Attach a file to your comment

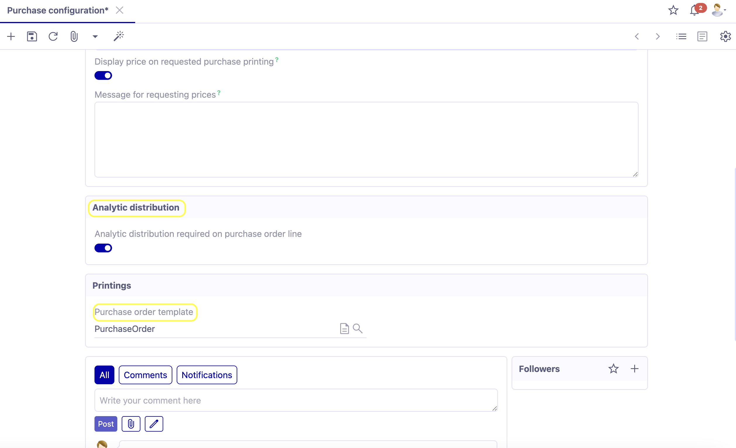pos(130,424)
